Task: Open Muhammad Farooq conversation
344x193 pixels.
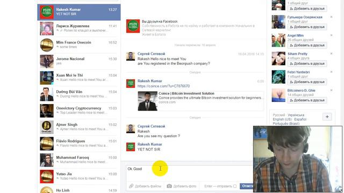Action: (79, 160)
